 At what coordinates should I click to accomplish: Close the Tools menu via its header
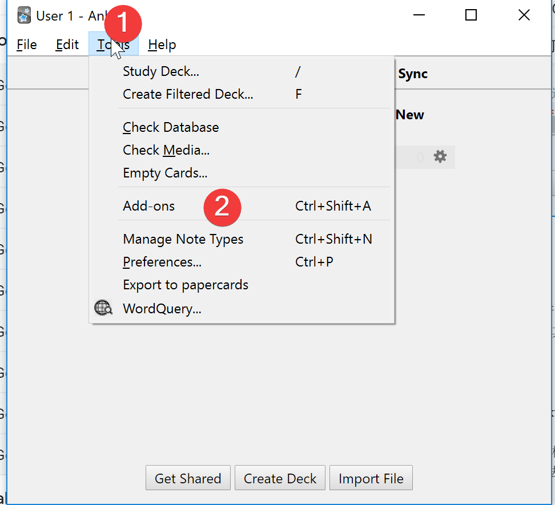[x=113, y=45]
